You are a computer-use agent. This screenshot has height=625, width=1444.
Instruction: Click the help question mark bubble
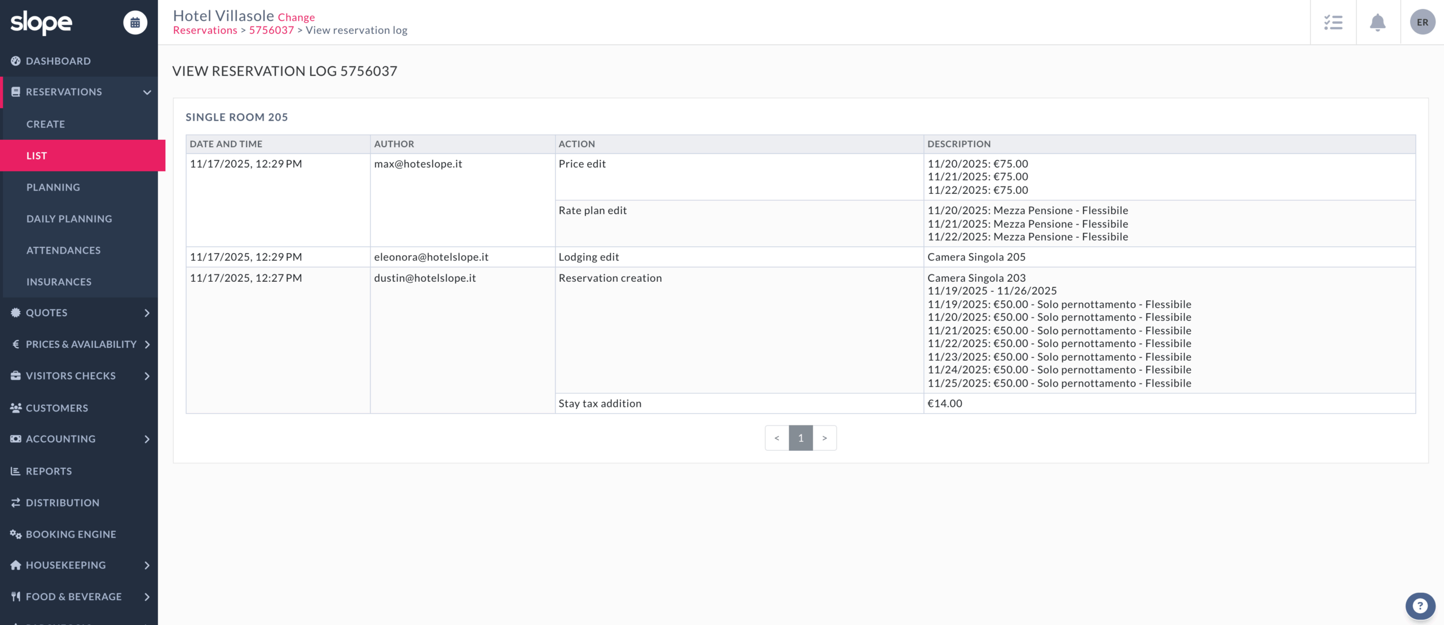click(1420, 606)
